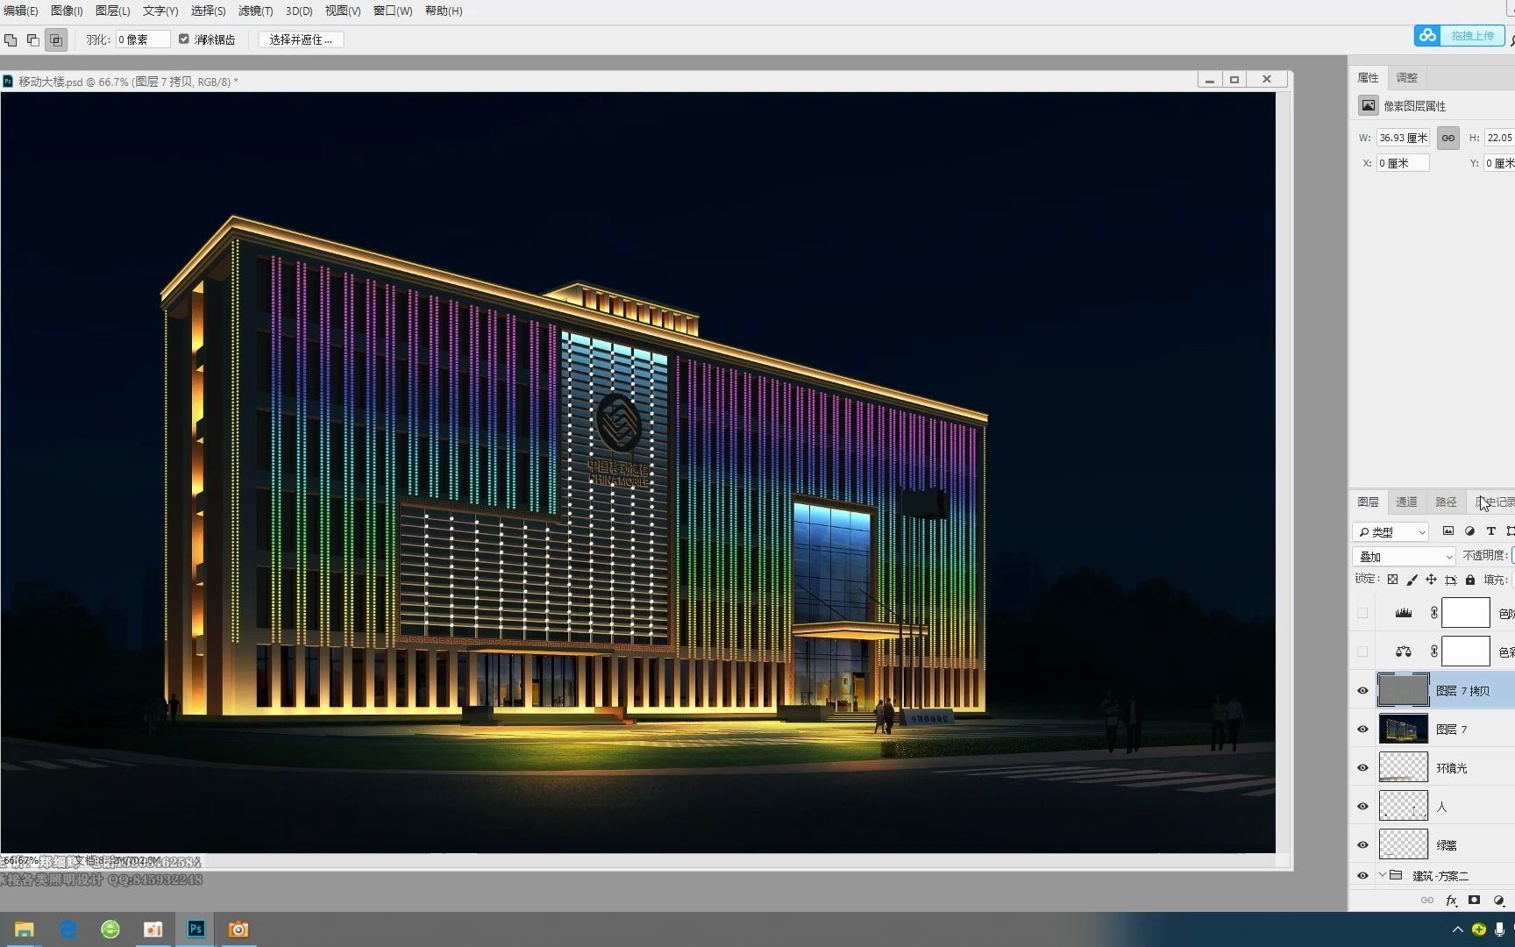Open the 图像(I) menu
Viewport: 1515px width, 947px height.
click(67, 11)
